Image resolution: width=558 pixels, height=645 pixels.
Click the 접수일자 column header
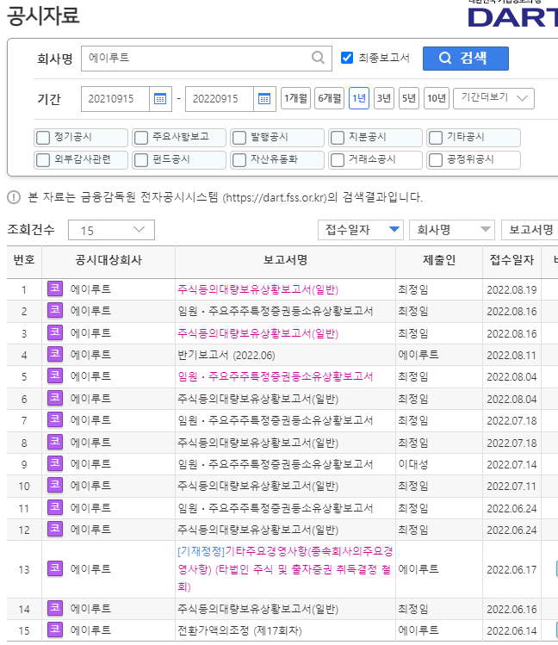[x=512, y=260]
